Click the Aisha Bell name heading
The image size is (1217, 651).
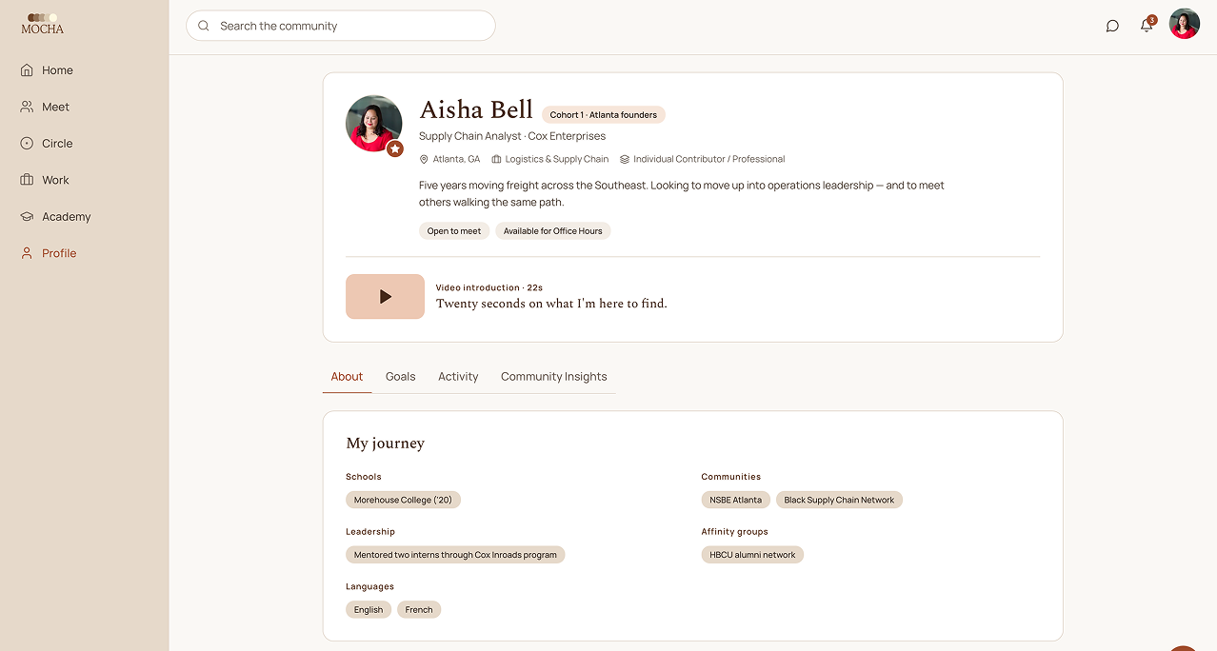[x=476, y=109]
